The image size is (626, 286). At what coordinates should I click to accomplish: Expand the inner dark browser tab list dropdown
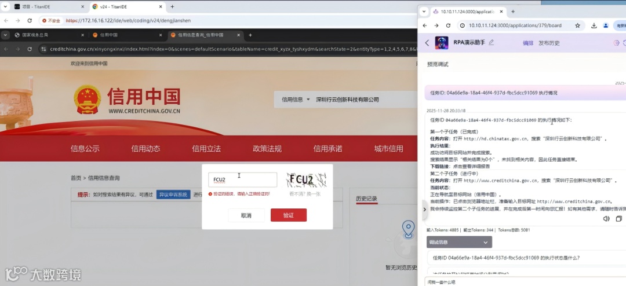point(6,35)
